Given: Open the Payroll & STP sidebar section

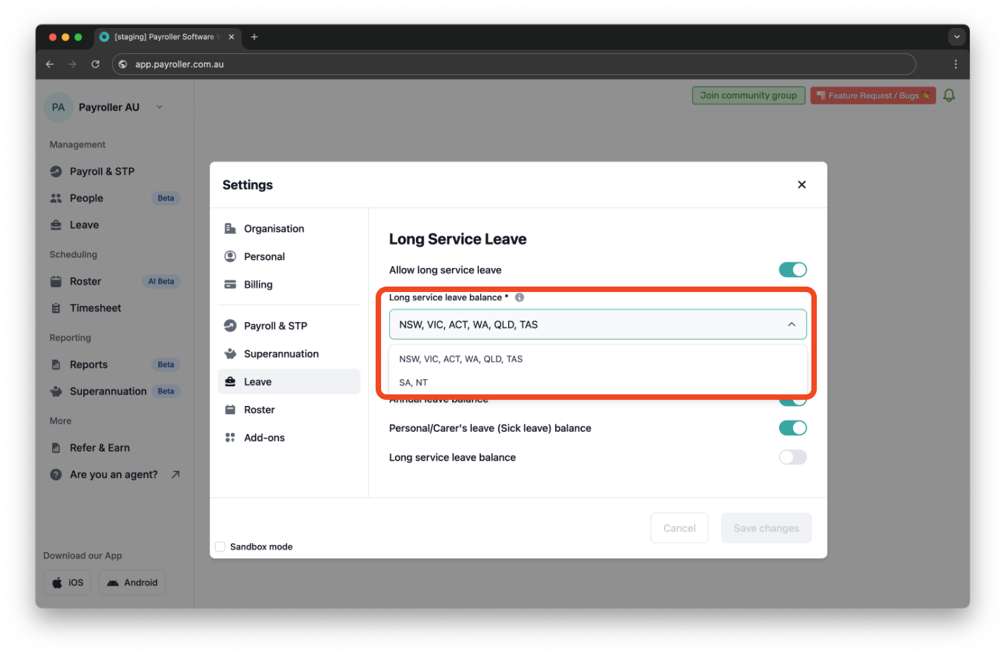Looking at the screenshot, I should (x=102, y=171).
